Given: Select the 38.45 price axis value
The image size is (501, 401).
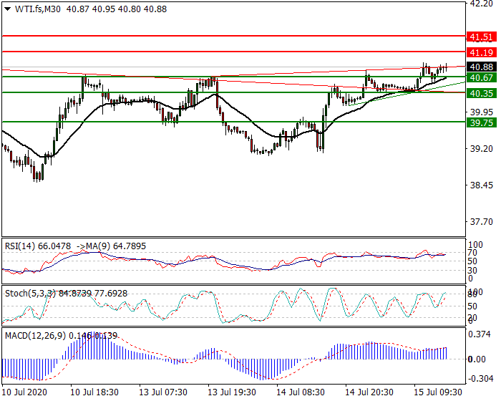Looking at the screenshot, I should pyautogui.click(x=482, y=185).
